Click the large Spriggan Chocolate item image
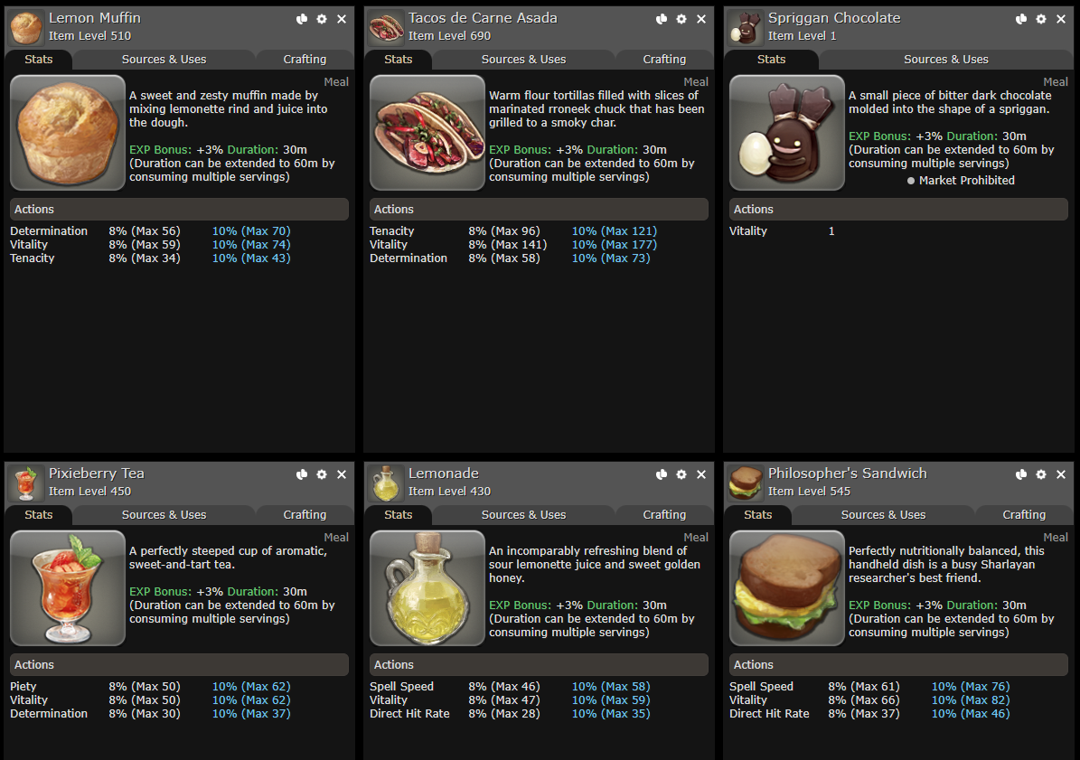This screenshot has height=760, width=1080. 786,132
